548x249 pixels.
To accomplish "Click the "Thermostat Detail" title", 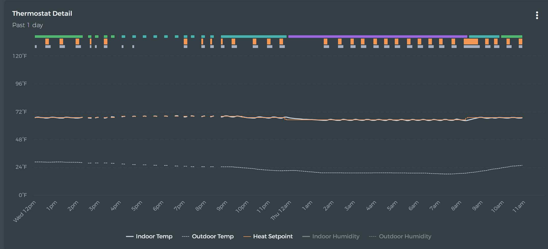I will pos(42,13).
